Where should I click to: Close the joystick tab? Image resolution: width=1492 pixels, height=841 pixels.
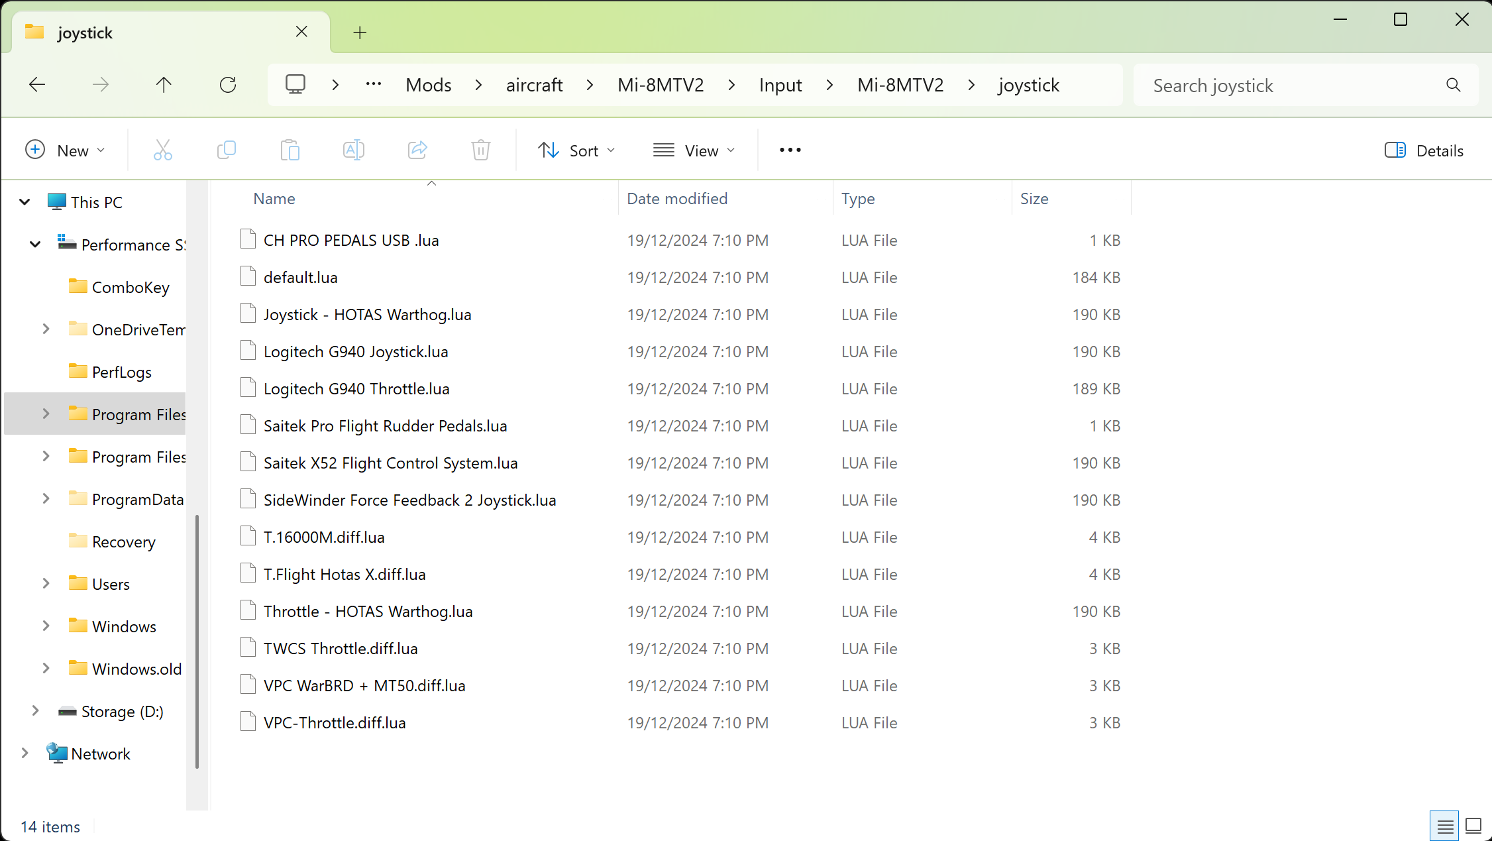[x=301, y=32]
